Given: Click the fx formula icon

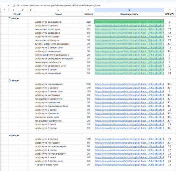Looking at the screenshot, I should tap(14, 5).
